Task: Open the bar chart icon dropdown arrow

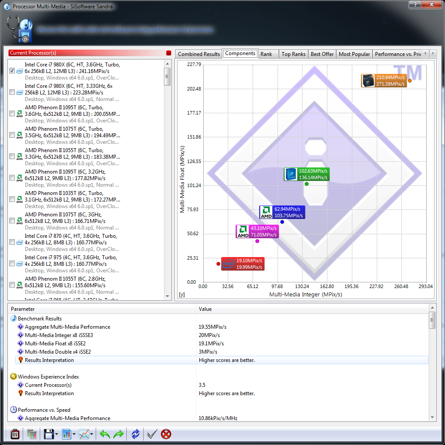Action: pyautogui.click(x=74, y=434)
